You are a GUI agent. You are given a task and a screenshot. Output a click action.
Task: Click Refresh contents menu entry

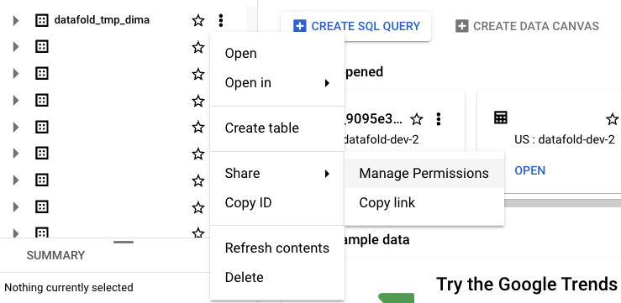[x=276, y=248]
